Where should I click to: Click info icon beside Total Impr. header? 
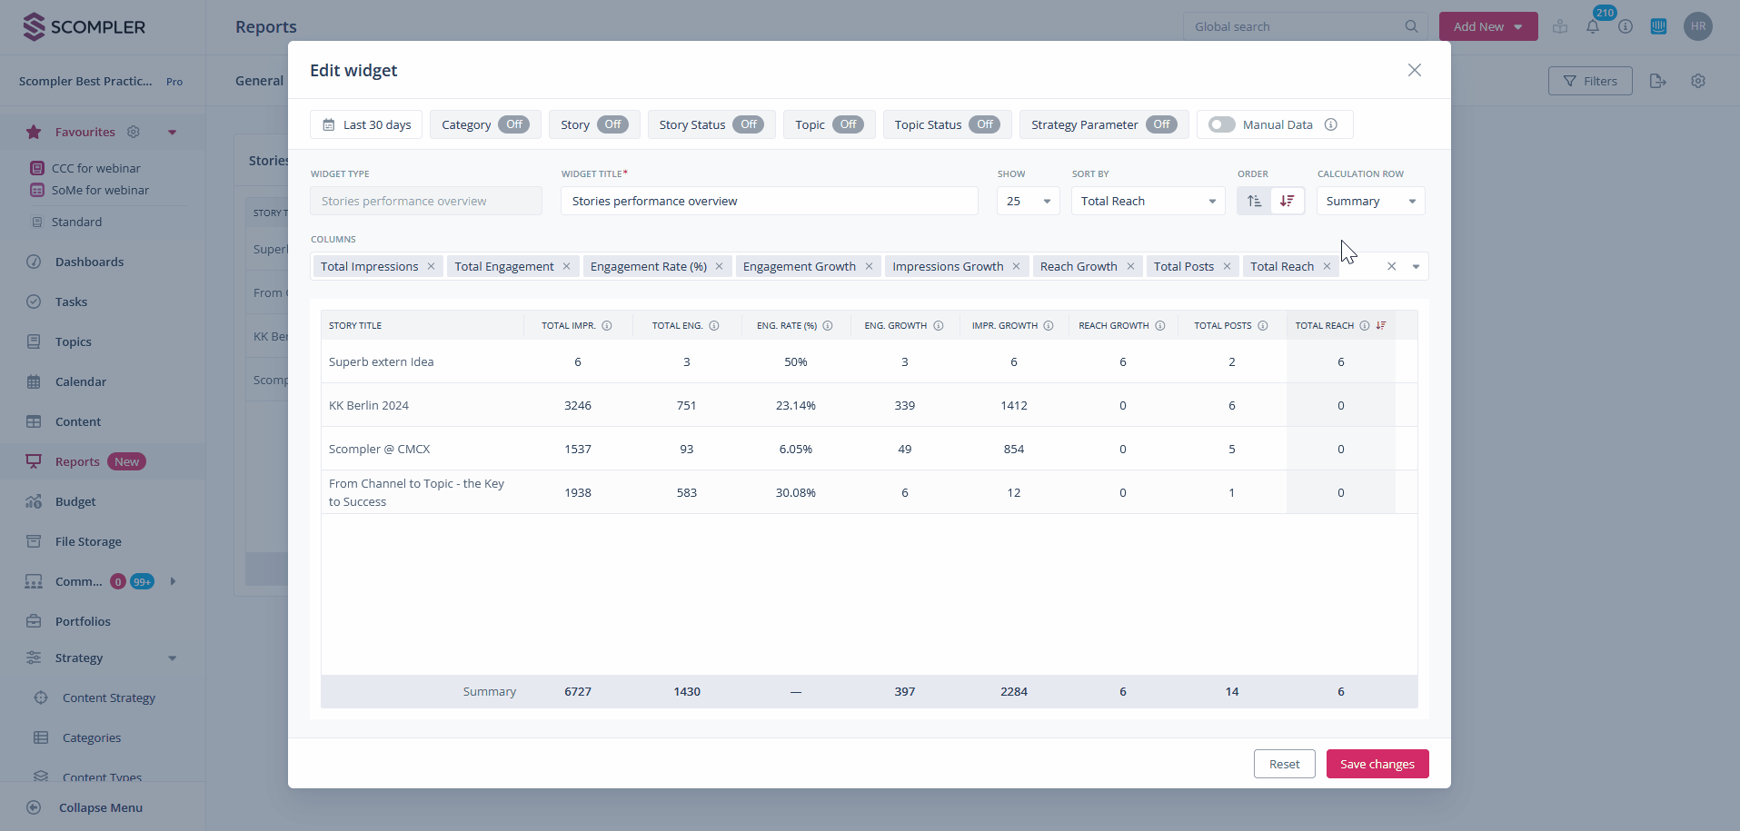tap(607, 325)
